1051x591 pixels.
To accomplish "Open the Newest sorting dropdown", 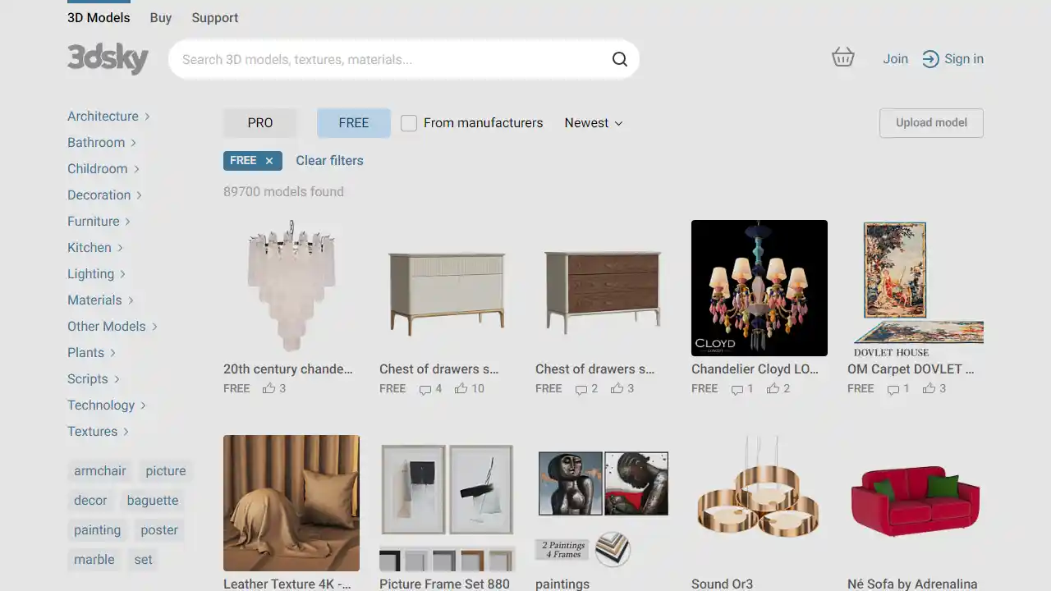I will [x=592, y=122].
